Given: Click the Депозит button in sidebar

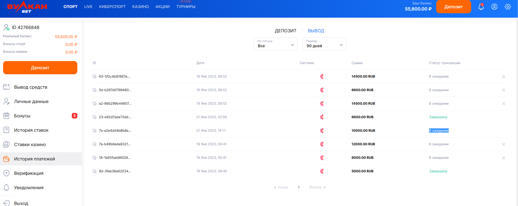Looking at the screenshot, I should coord(40,68).
